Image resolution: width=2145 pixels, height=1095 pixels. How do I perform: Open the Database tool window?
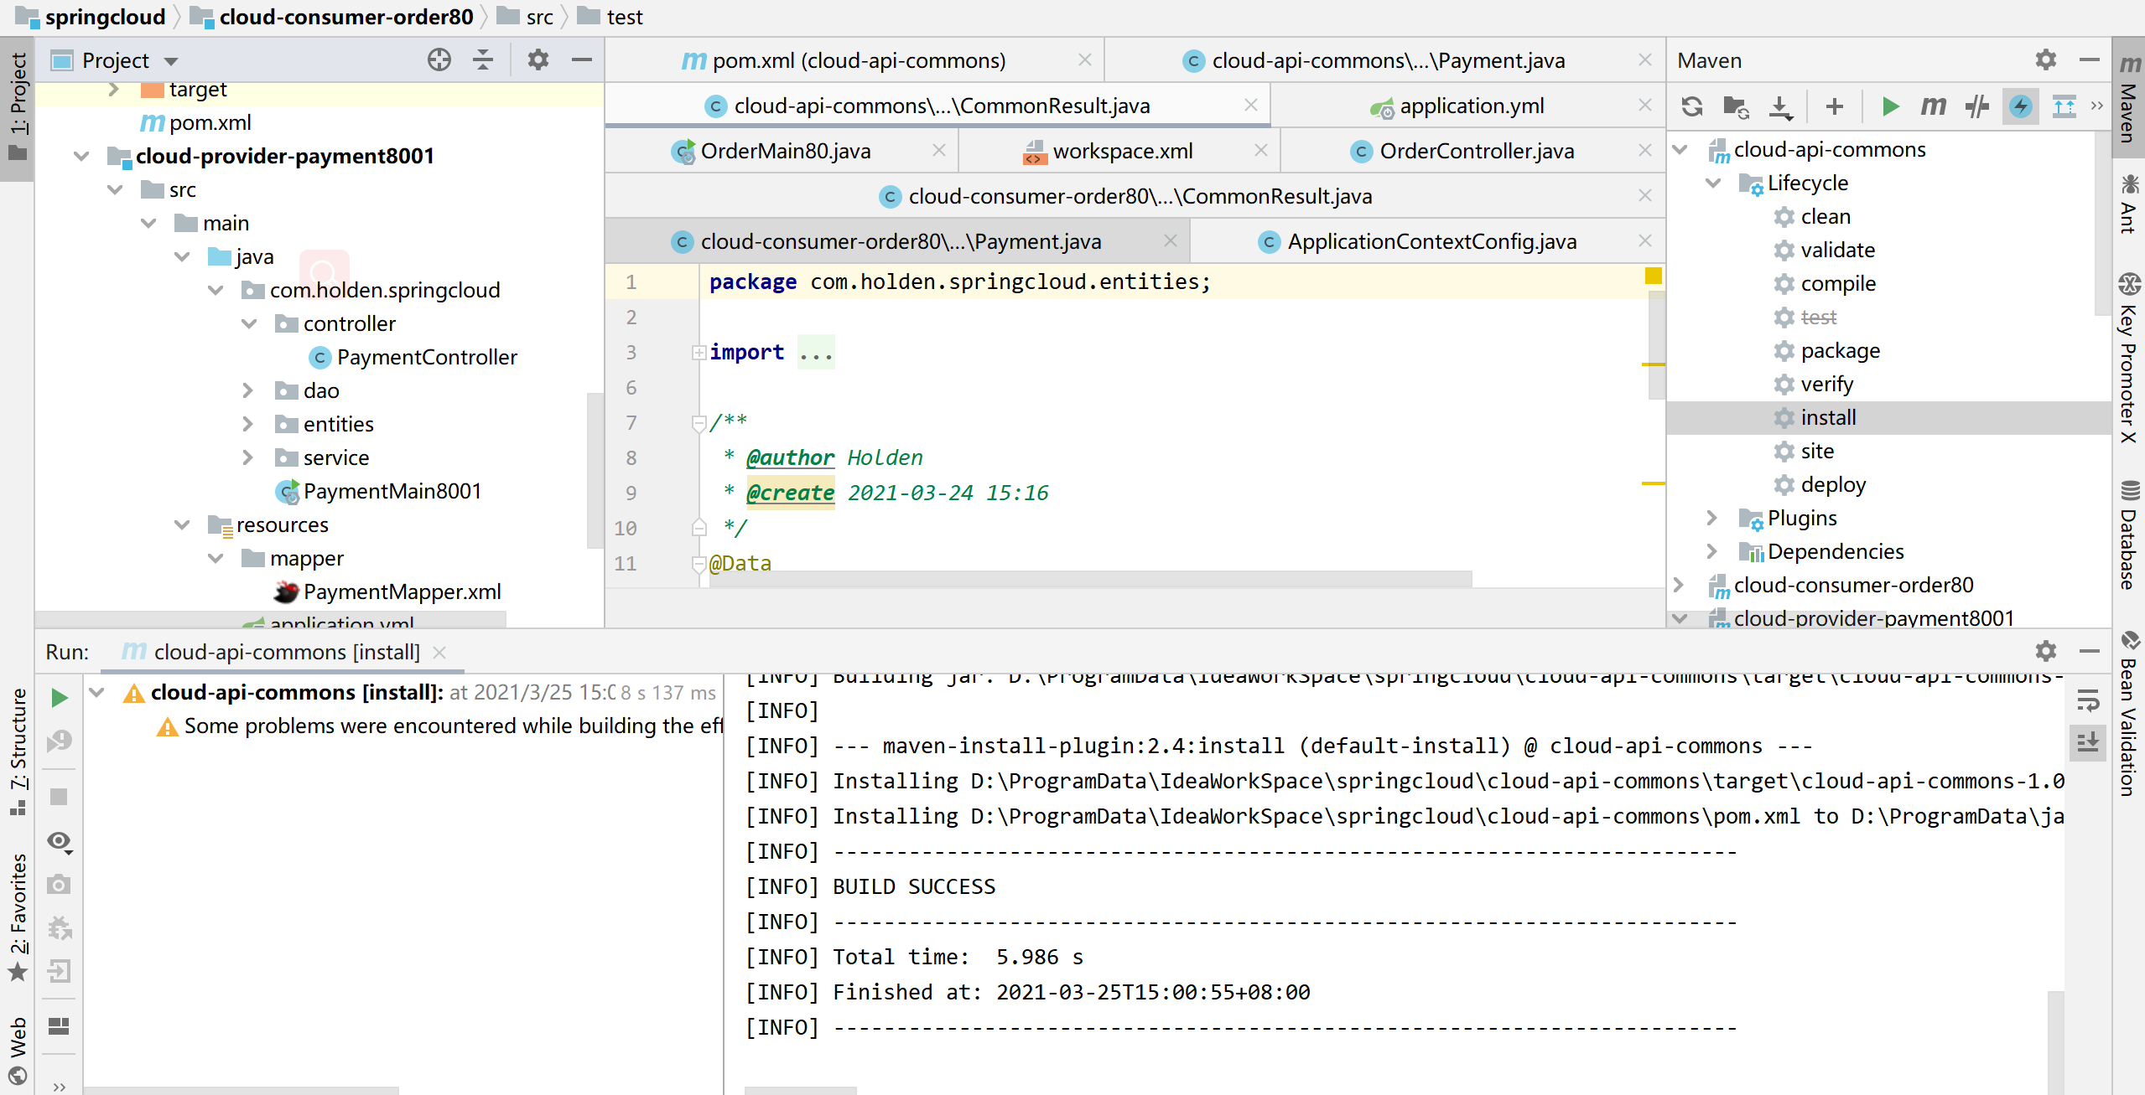pos(2128,536)
